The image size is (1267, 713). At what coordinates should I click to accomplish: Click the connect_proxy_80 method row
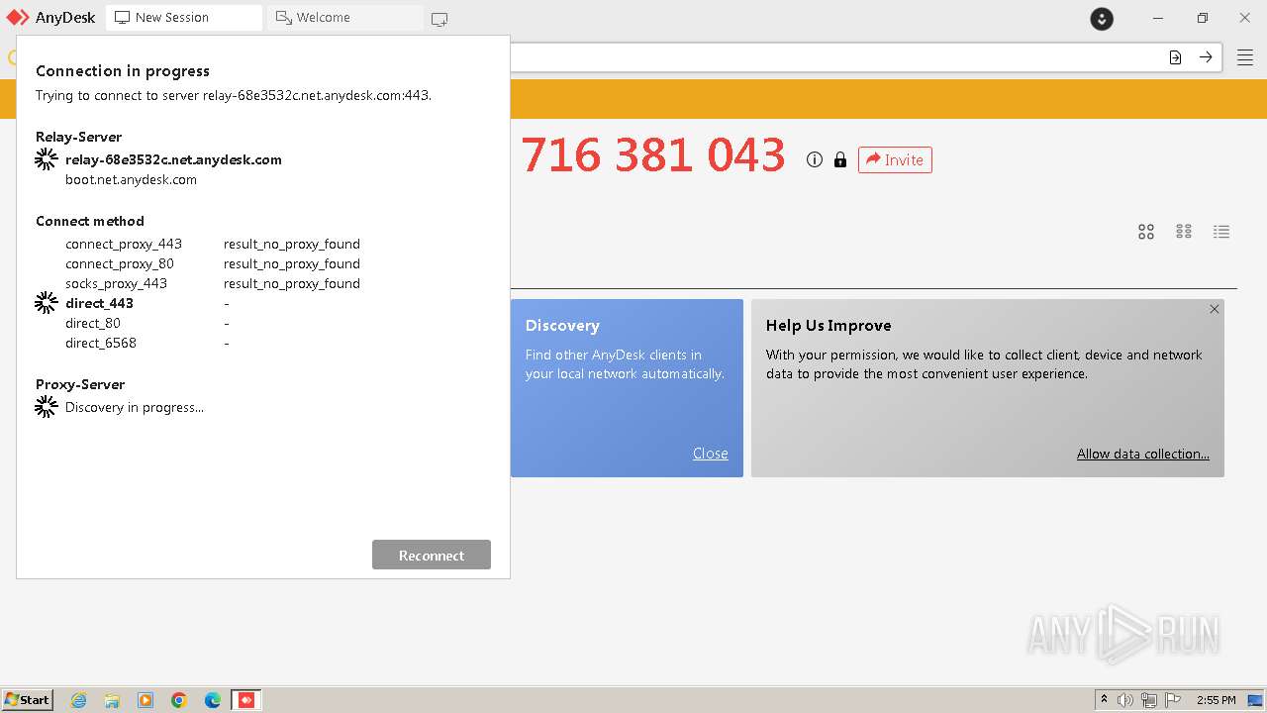[213, 263]
